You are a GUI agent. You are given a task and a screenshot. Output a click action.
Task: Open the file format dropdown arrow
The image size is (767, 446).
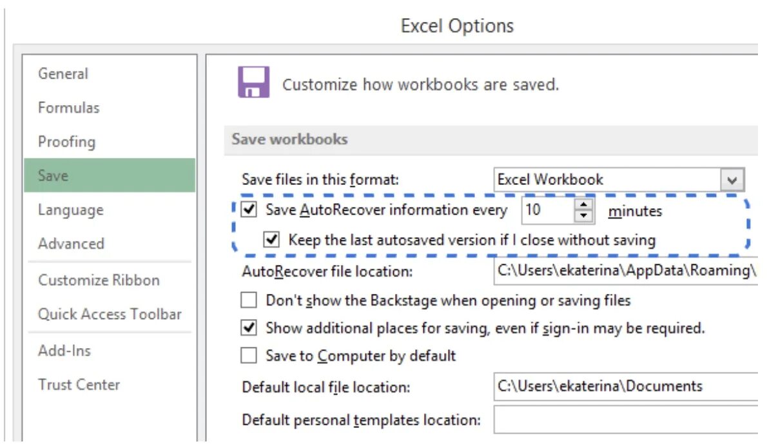[732, 180]
